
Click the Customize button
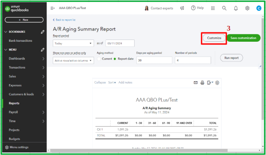pyautogui.click(x=214, y=38)
